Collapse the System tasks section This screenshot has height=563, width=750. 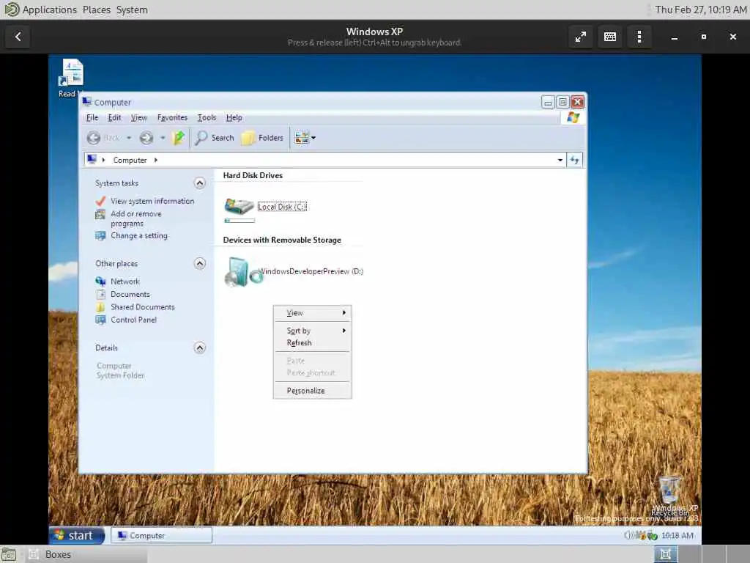point(199,183)
